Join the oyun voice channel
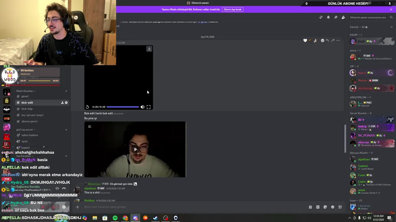The height and width of the screenshot is (222, 396). [x=42, y=141]
